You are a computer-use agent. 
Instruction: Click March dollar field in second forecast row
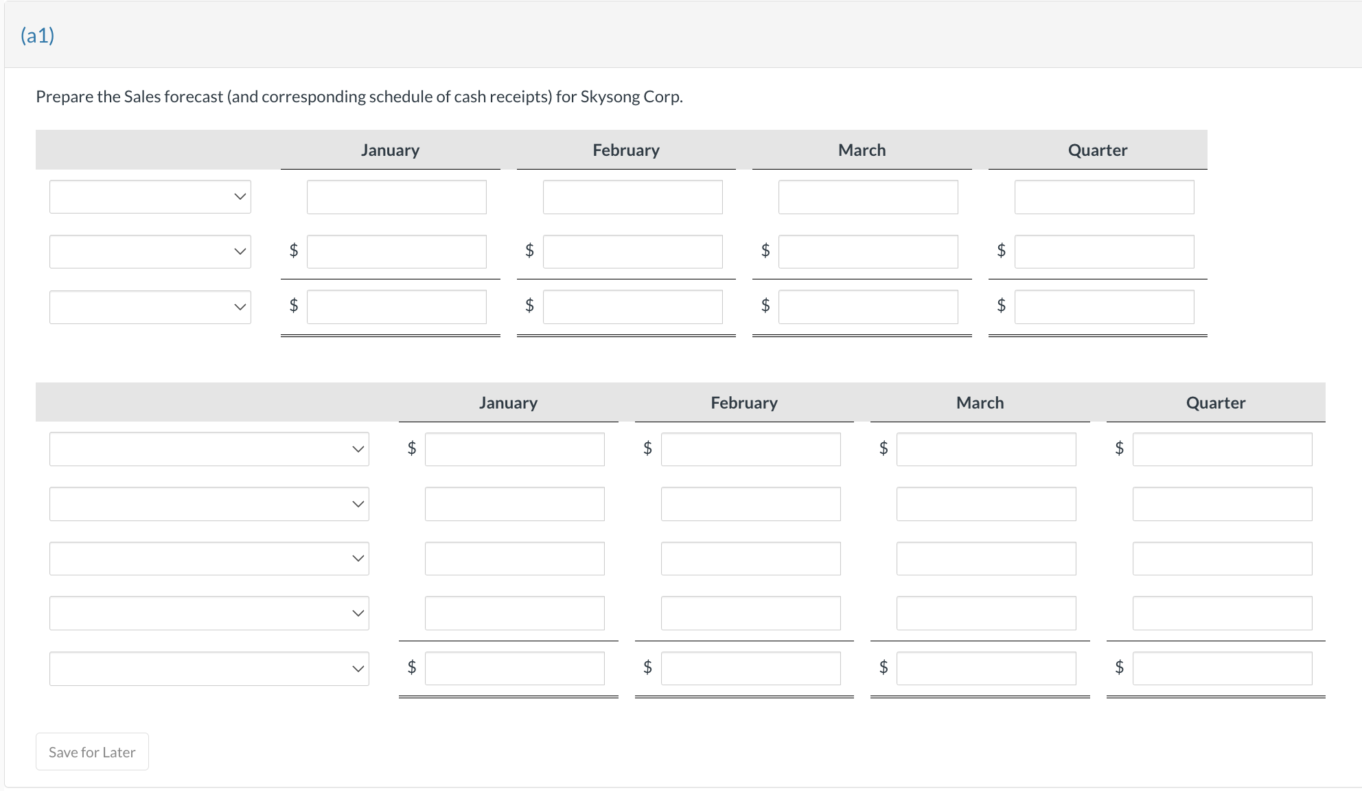[868, 252]
